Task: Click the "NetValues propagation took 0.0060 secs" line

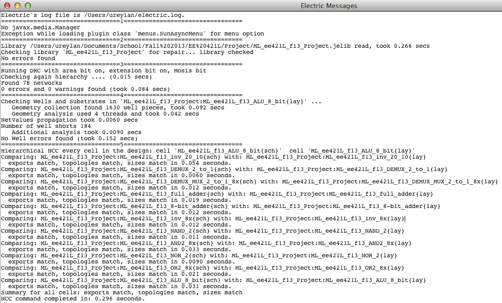Action: click(x=70, y=120)
